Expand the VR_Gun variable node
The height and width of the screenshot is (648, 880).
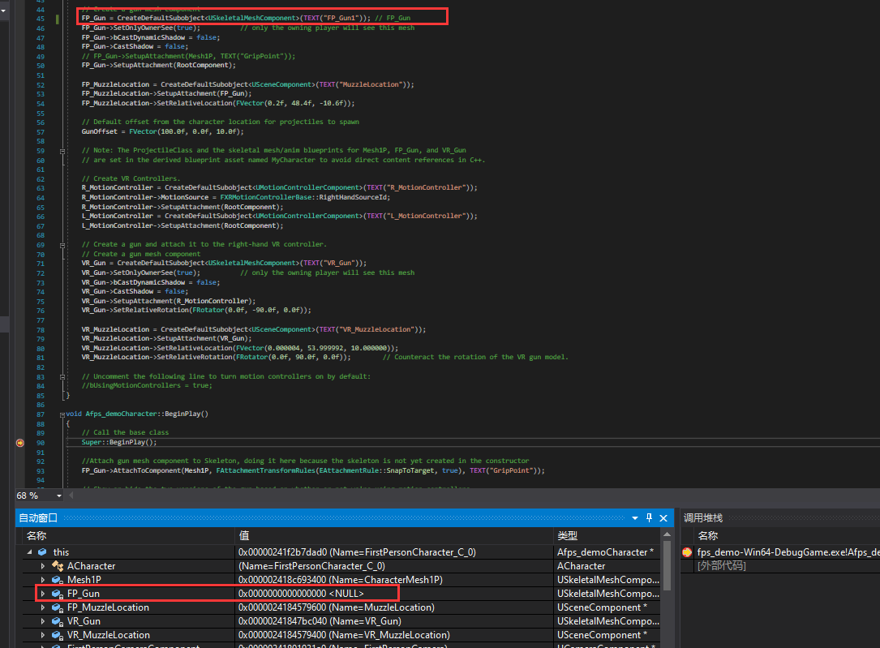pyautogui.click(x=43, y=621)
